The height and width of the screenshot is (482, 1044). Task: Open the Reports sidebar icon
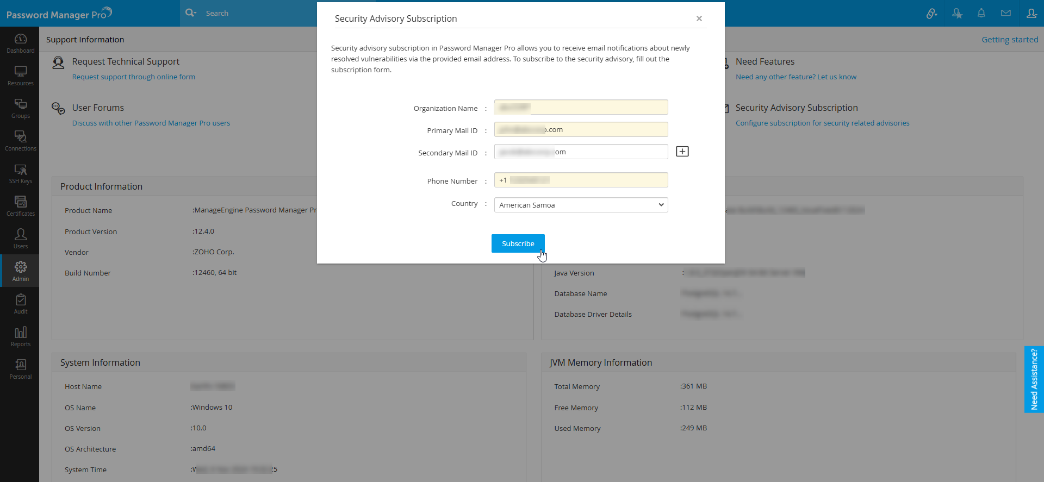click(x=20, y=336)
